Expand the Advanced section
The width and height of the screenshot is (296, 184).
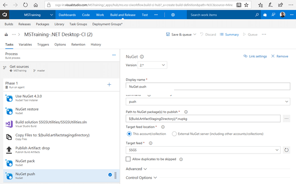click(x=136, y=169)
